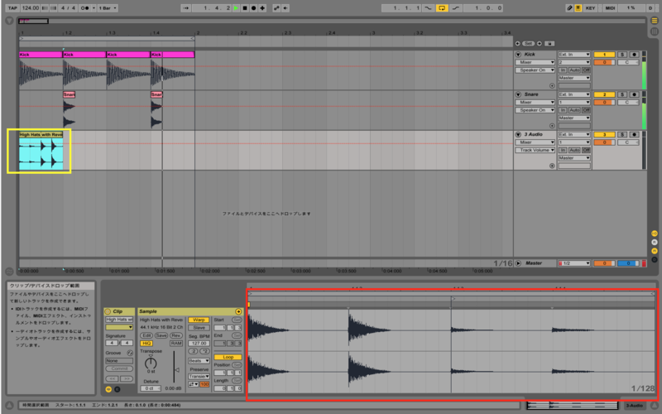Toggle Draw Mode pencil icon

(x=569, y=8)
